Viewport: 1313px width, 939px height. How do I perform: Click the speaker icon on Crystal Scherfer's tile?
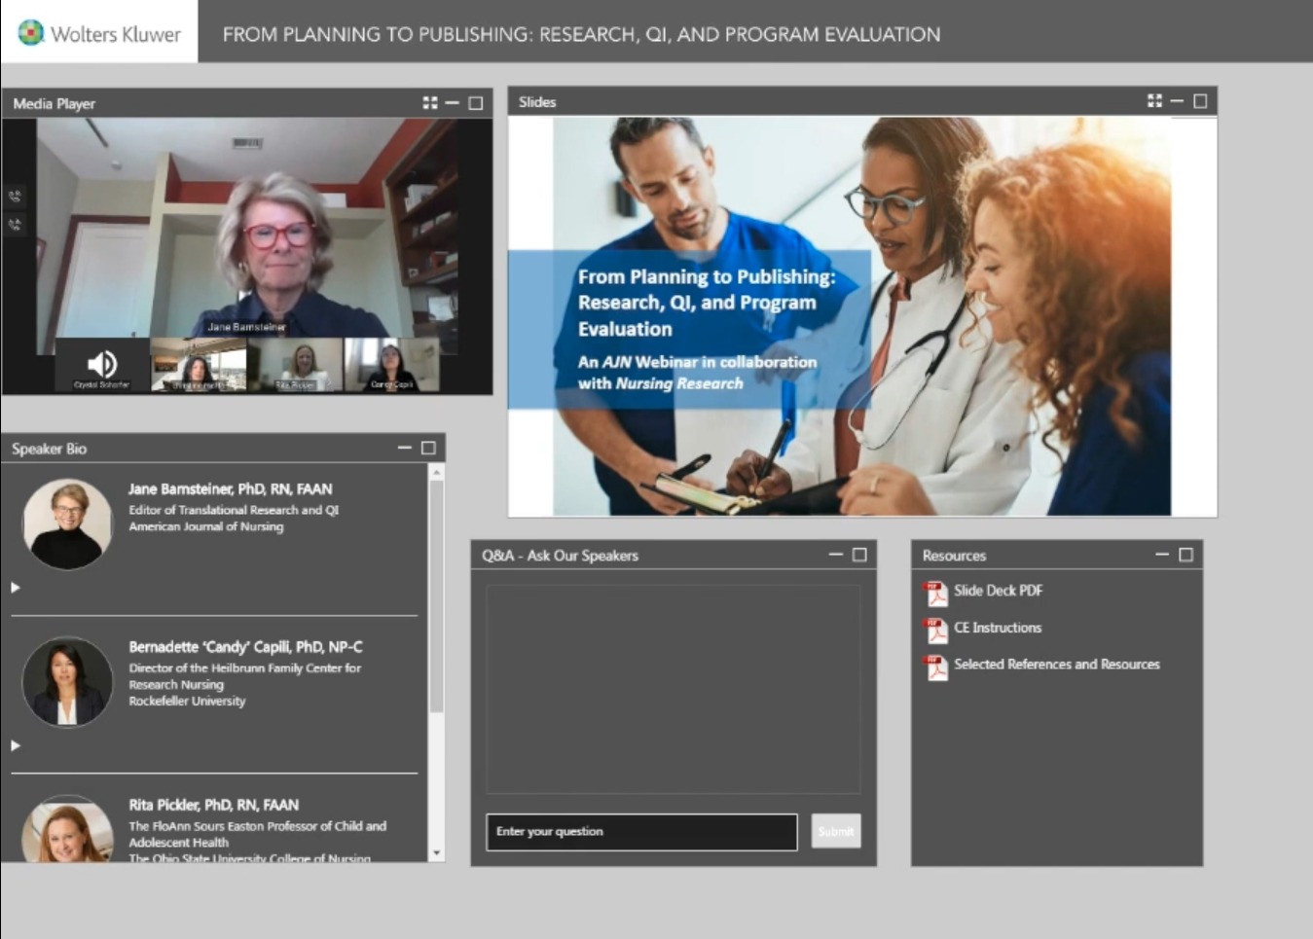point(101,364)
